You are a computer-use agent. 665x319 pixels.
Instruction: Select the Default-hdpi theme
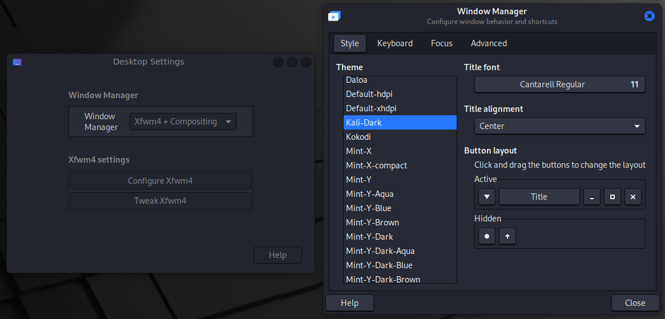[400, 94]
